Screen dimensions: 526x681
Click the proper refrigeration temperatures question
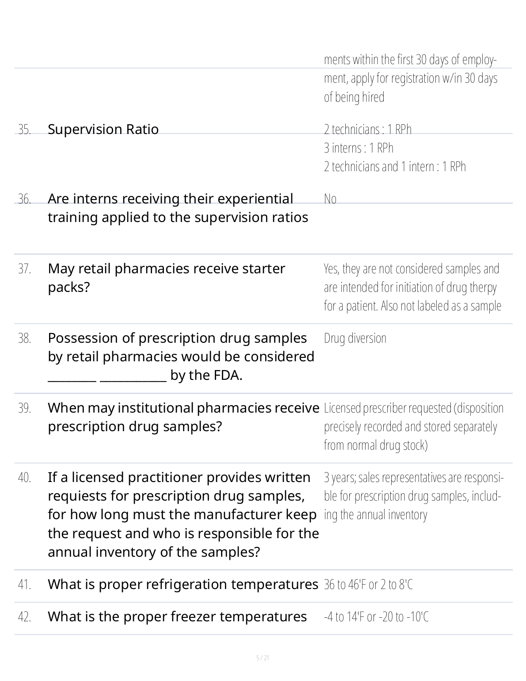(183, 584)
